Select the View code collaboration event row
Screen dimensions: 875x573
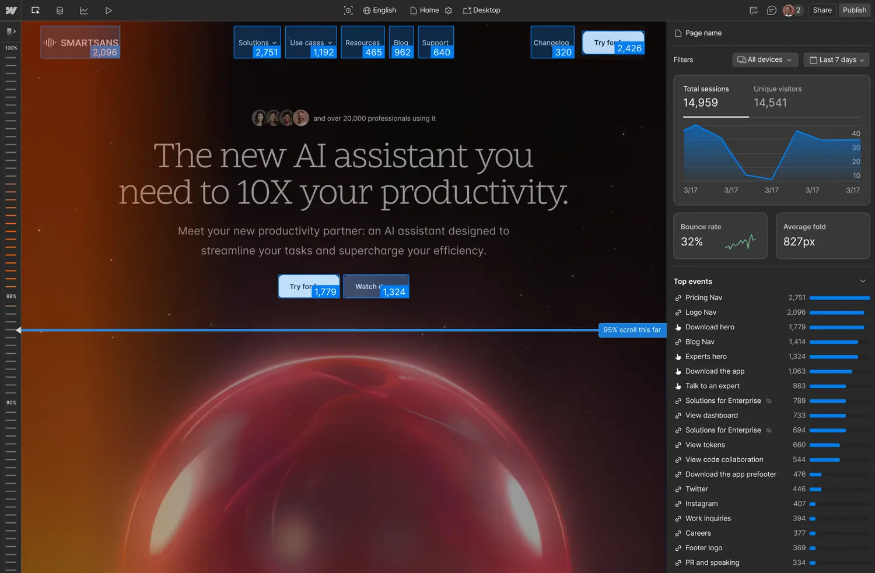click(x=772, y=460)
